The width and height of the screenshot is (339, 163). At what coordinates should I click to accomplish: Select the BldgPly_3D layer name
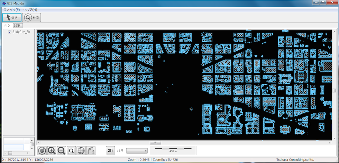[x=21, y=32]
